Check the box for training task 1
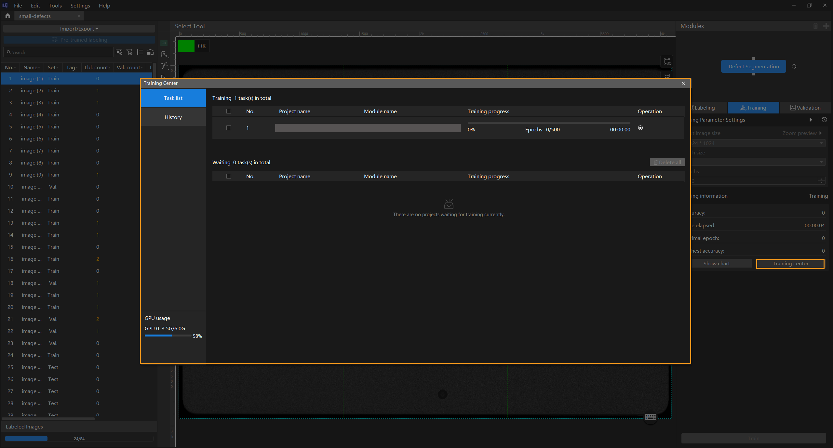This screenshot has width=833, height=448. pos(229,128)
